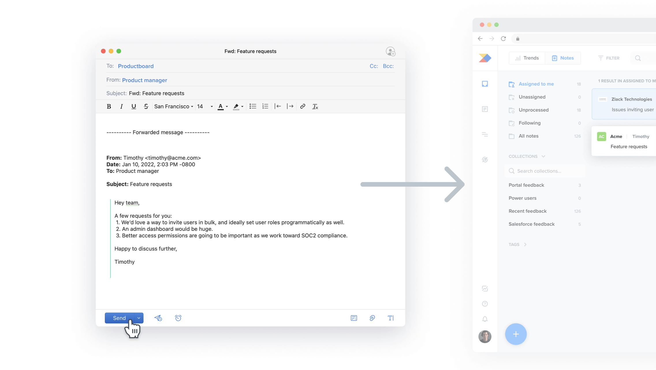Click the Productboard logo icon

point(485,58)
